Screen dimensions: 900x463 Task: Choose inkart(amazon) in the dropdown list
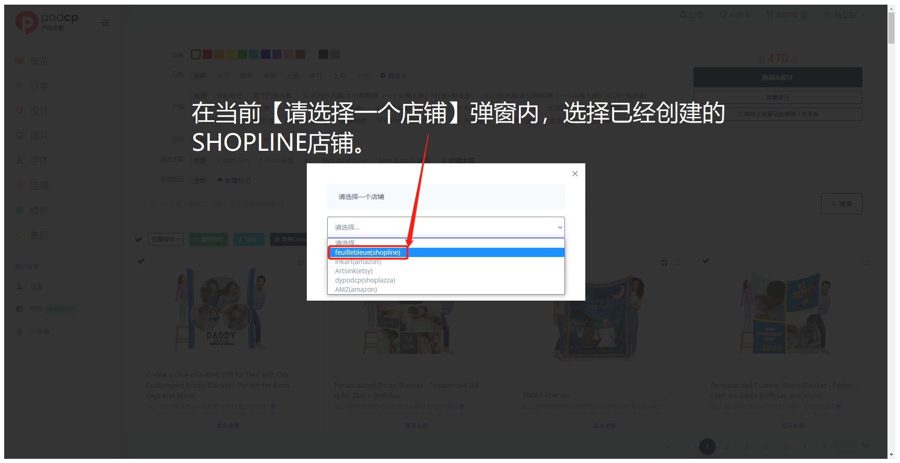pyautogui.click(x=446, y=262)
